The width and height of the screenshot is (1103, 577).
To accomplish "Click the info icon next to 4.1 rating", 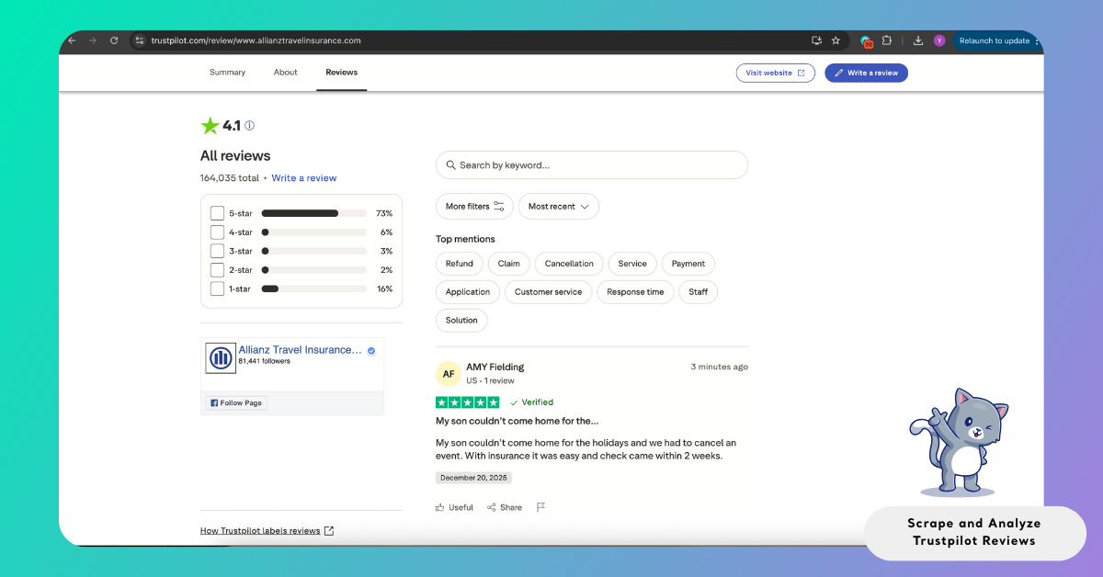I will click(x=249, y=126).
